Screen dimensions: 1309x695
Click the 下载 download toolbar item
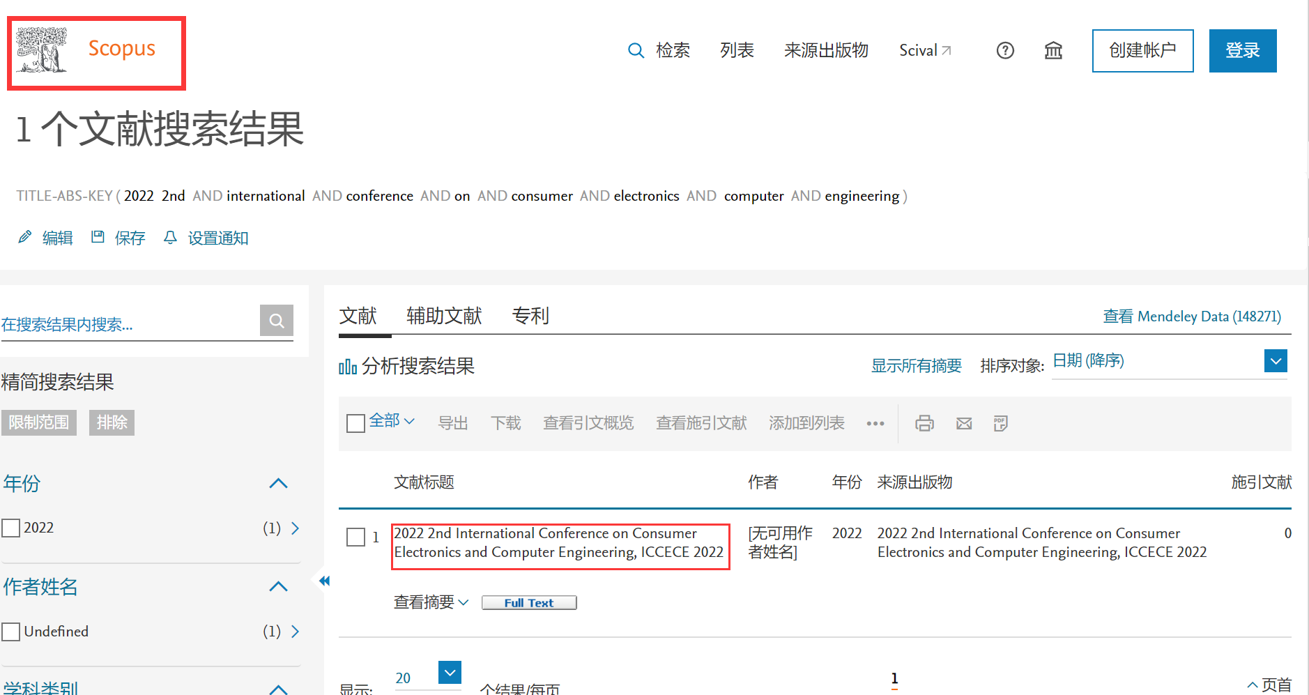point(505,423)
